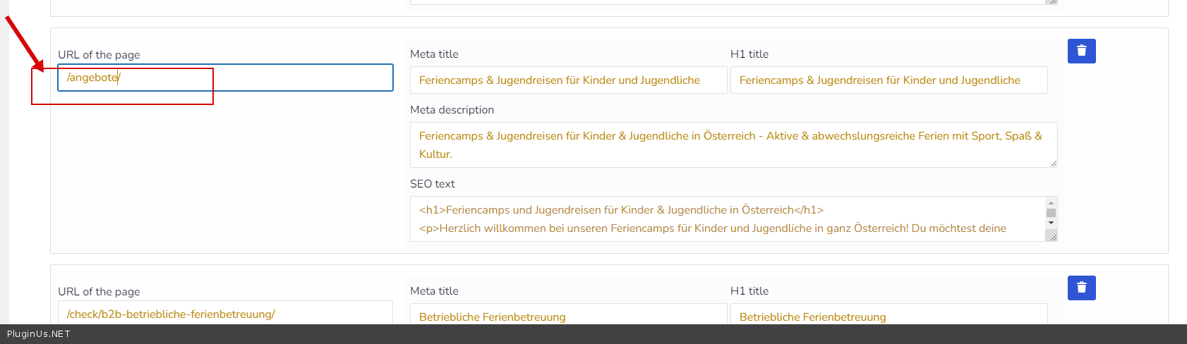
Task: Click "URL of the page" label above /angebote/
Action: 99,55
